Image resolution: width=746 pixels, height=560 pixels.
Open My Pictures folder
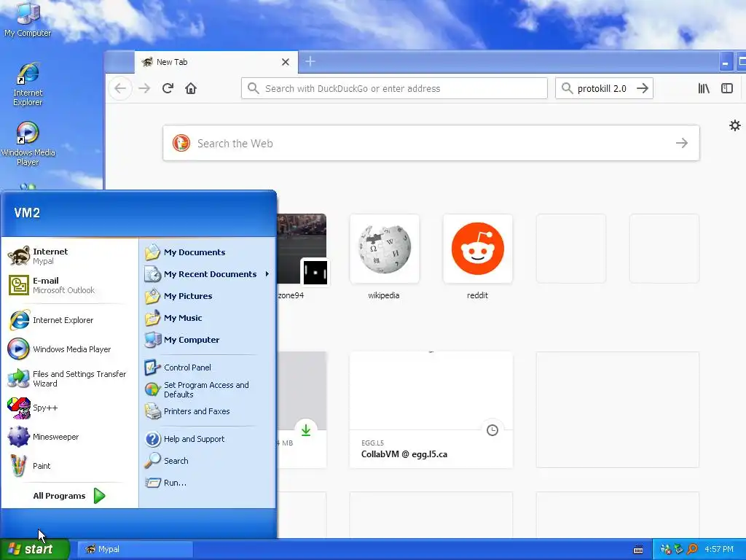208,296
